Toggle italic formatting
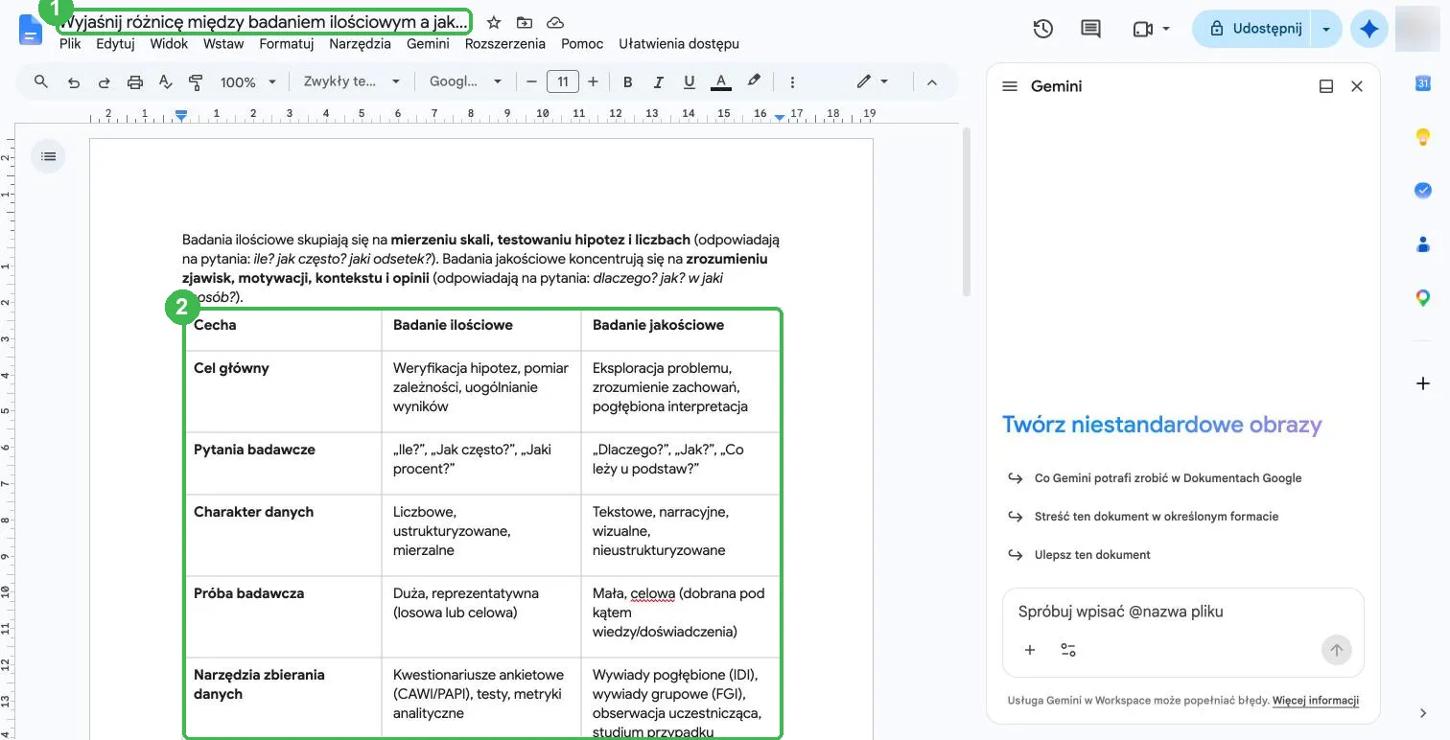1450x740 pixels. coord(658,82)
